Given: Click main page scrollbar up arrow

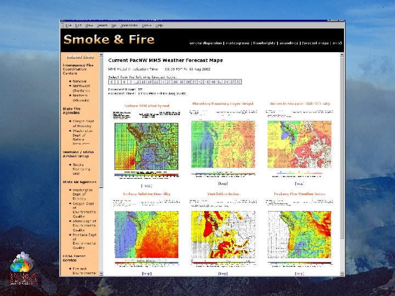Looking at the screenshot, I should click(342, 55).
